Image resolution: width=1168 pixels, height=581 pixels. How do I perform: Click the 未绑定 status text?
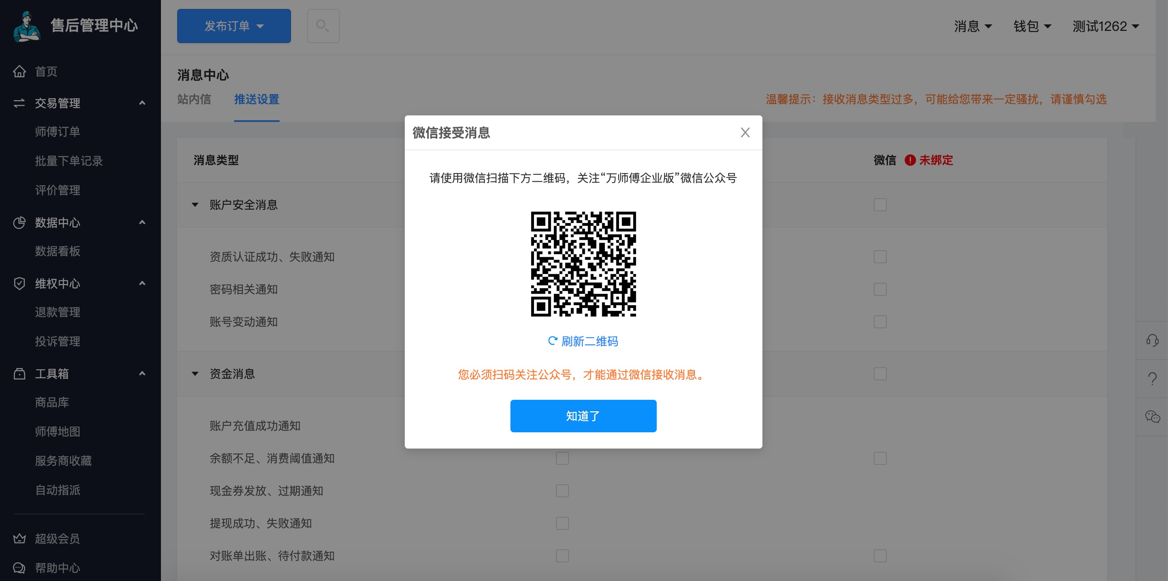click(936, 160)
